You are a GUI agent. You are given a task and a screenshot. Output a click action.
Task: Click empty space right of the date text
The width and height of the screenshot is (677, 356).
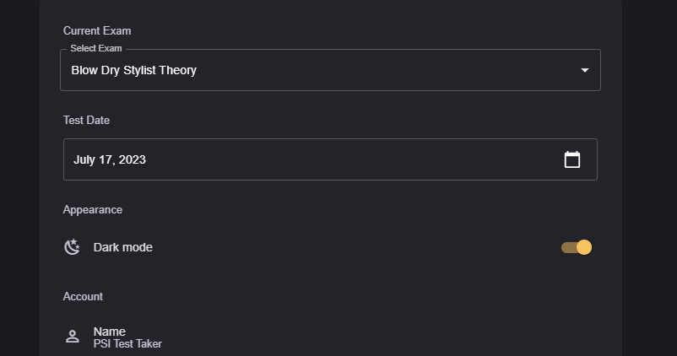pos(355,159)
